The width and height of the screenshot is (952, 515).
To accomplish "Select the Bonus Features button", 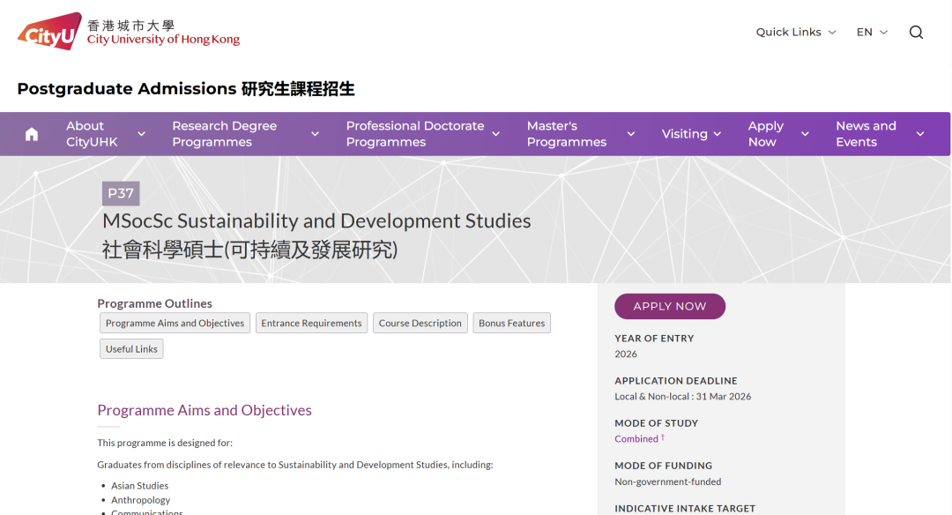I will pos(511,323).
